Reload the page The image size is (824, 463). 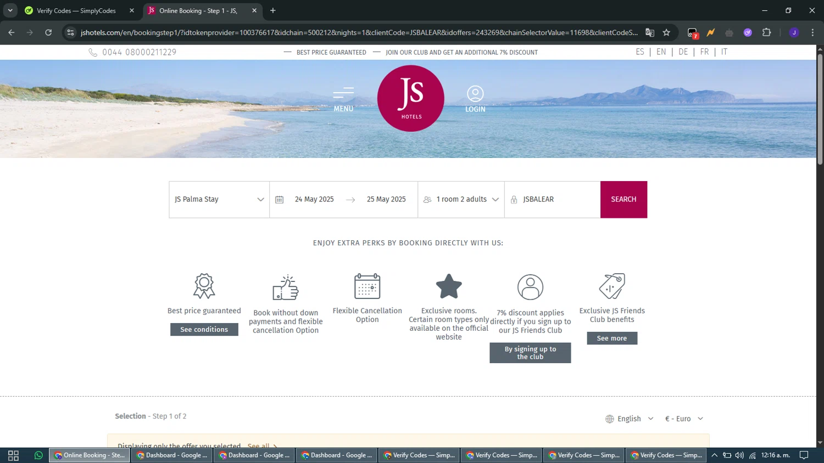tap(48, 32)
